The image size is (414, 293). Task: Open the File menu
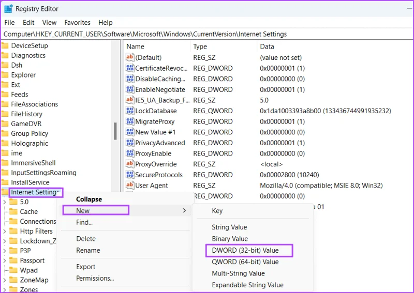9,22
